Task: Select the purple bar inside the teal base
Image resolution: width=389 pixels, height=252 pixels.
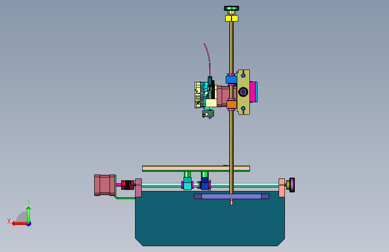Action: coord(232,196)
